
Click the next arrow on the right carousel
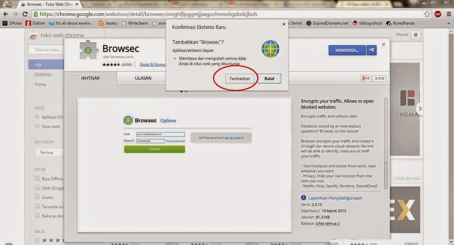[x=420, y=109]
